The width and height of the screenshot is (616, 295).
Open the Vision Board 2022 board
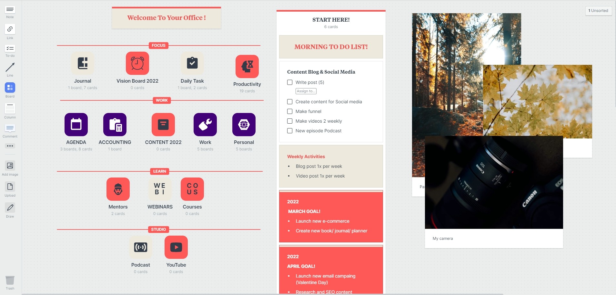coord(137,64)
